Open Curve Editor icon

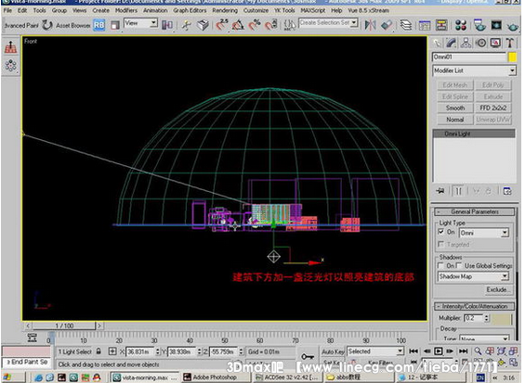(x=425, y=25)
